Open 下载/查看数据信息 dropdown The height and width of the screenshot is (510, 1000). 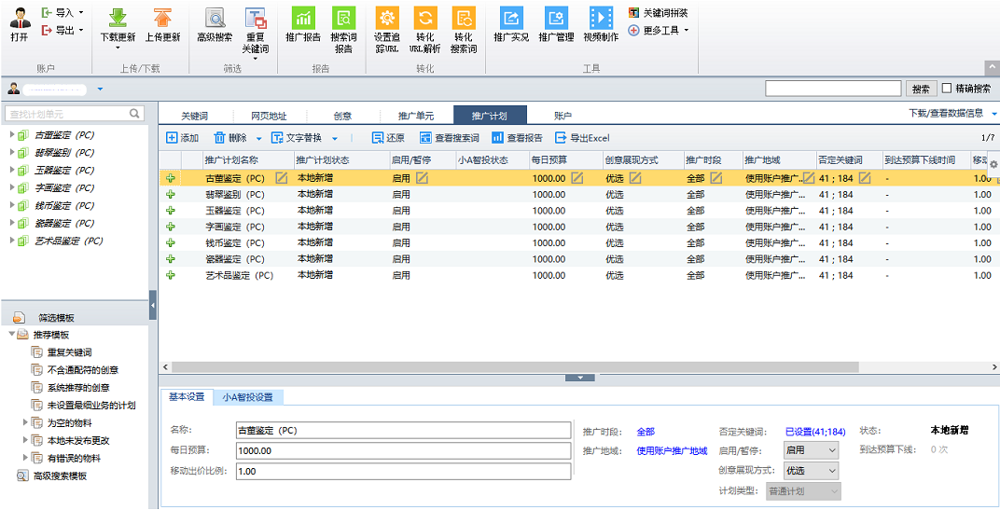pos(951,114)
